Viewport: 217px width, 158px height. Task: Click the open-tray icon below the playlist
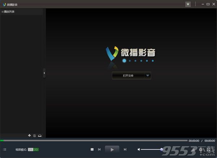tap(40, 136)
